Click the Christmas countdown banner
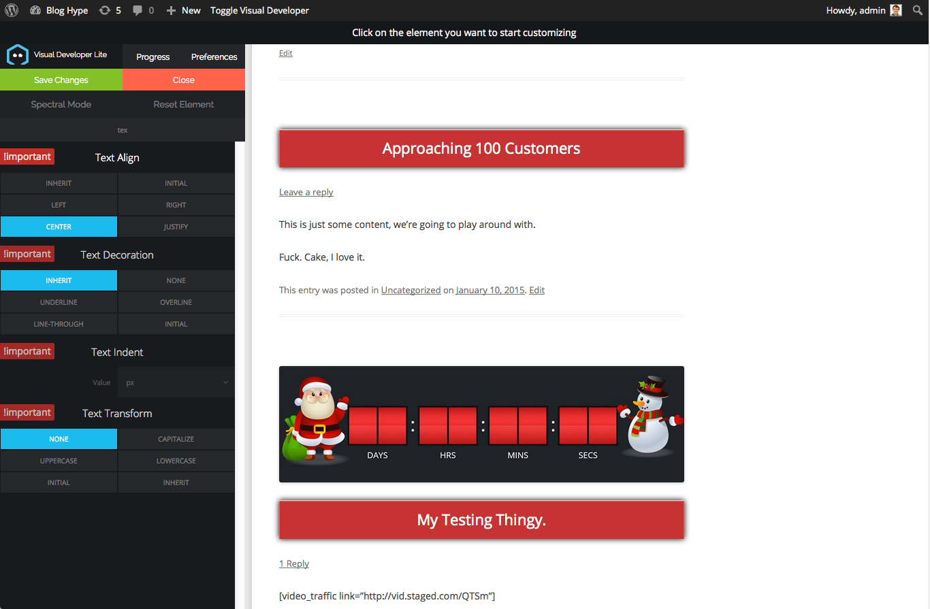930x609 pixels. (481, 425)
